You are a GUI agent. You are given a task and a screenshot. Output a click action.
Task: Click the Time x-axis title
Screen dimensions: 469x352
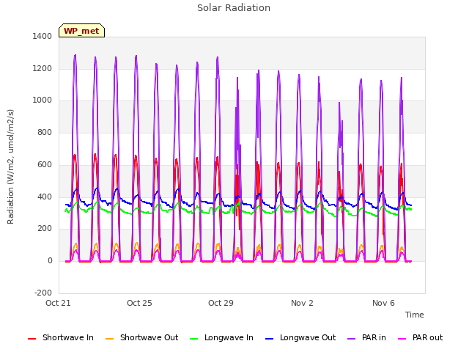click(415, 315)
